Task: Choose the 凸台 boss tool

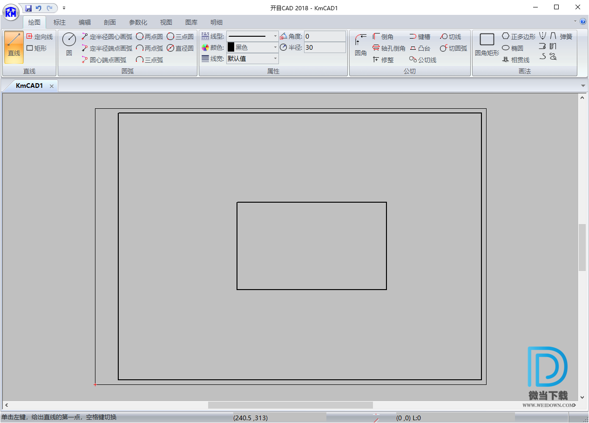Action: point(420,48)
